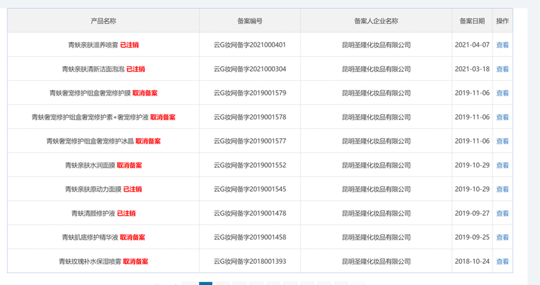Click record number 云G妆网备字2019001458
The height and width of the screenshot is (285, 540).
coord(249,237)
